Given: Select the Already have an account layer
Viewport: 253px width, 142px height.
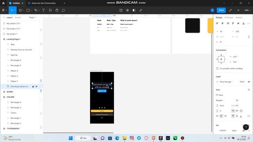Looking at the screenshot, I should [x=21, y=50].
